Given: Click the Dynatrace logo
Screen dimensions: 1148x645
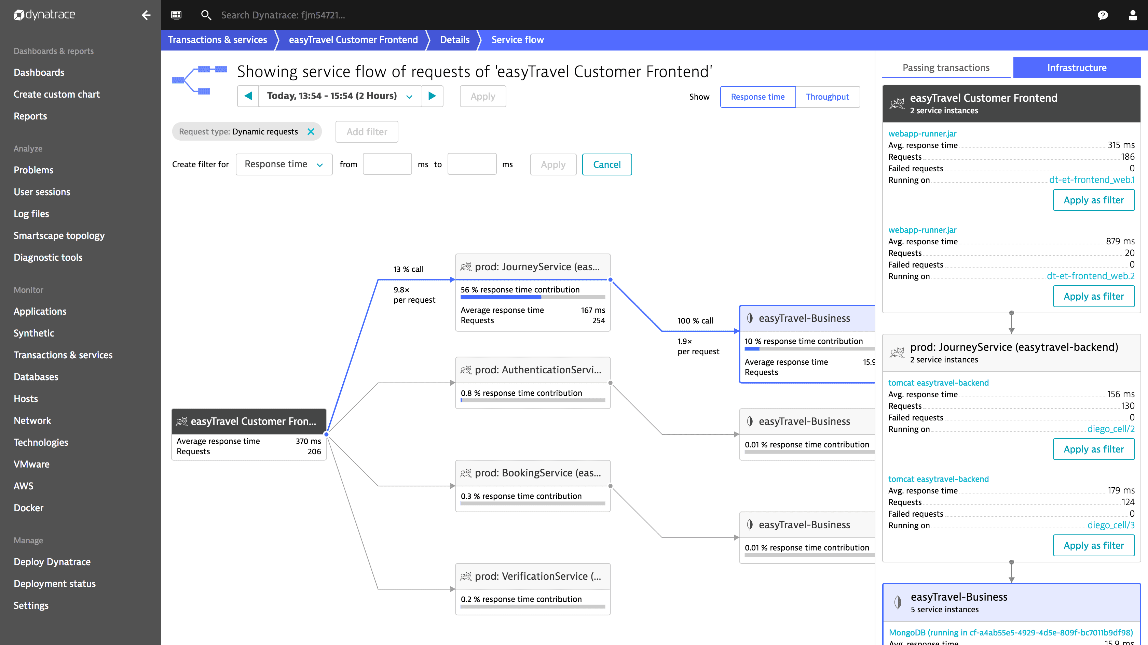Looking at the screenshot, I should [44, 15].
